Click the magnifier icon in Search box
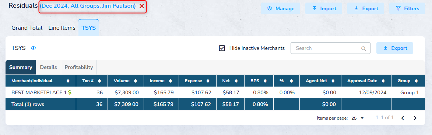The width and height of the screenshot is (432, 135). [x=363, y=48]
